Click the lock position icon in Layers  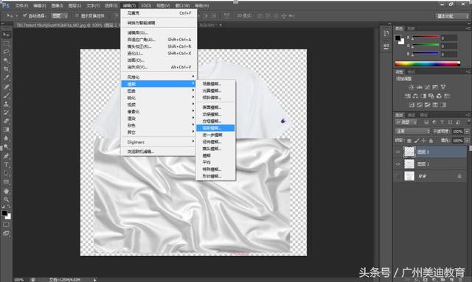423,141
